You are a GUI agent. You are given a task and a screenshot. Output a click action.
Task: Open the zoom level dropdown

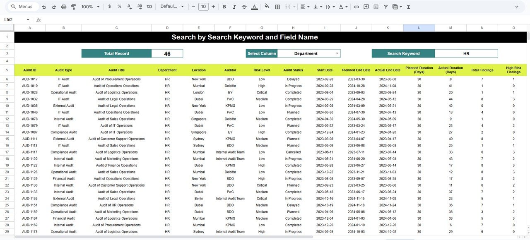(89, 7)
